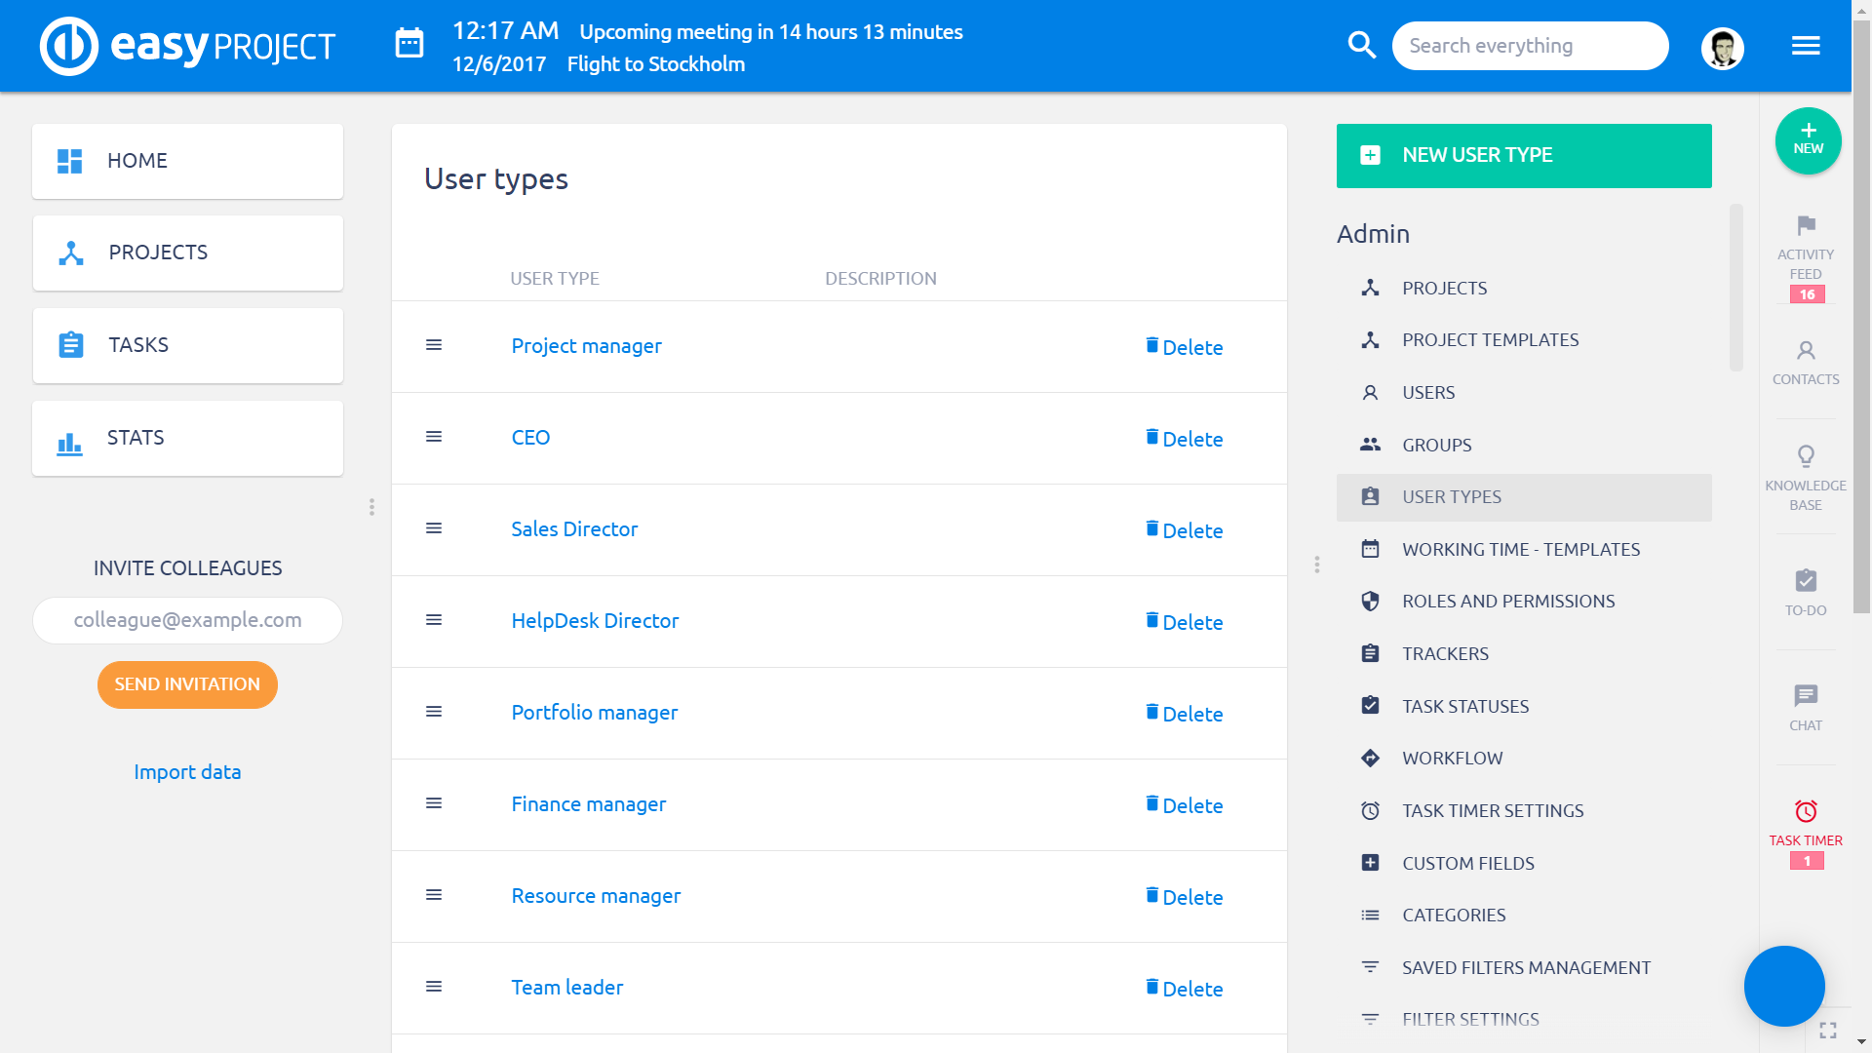Click the fullscreen toggle icon
The image size is (1872, 1053).
1828,1030
